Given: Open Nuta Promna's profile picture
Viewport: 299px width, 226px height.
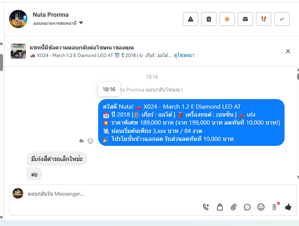Looking at the screenshot, I should 18,19.
